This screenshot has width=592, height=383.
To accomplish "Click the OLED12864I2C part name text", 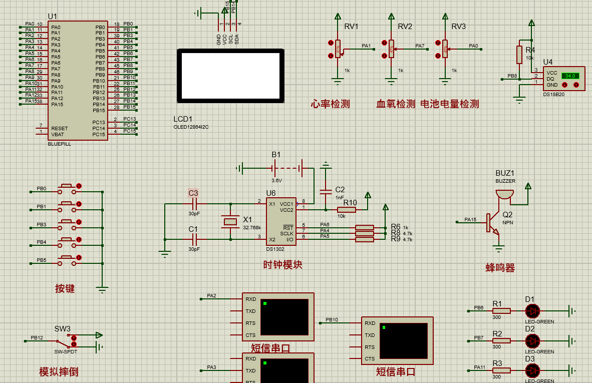I will 191,127.
